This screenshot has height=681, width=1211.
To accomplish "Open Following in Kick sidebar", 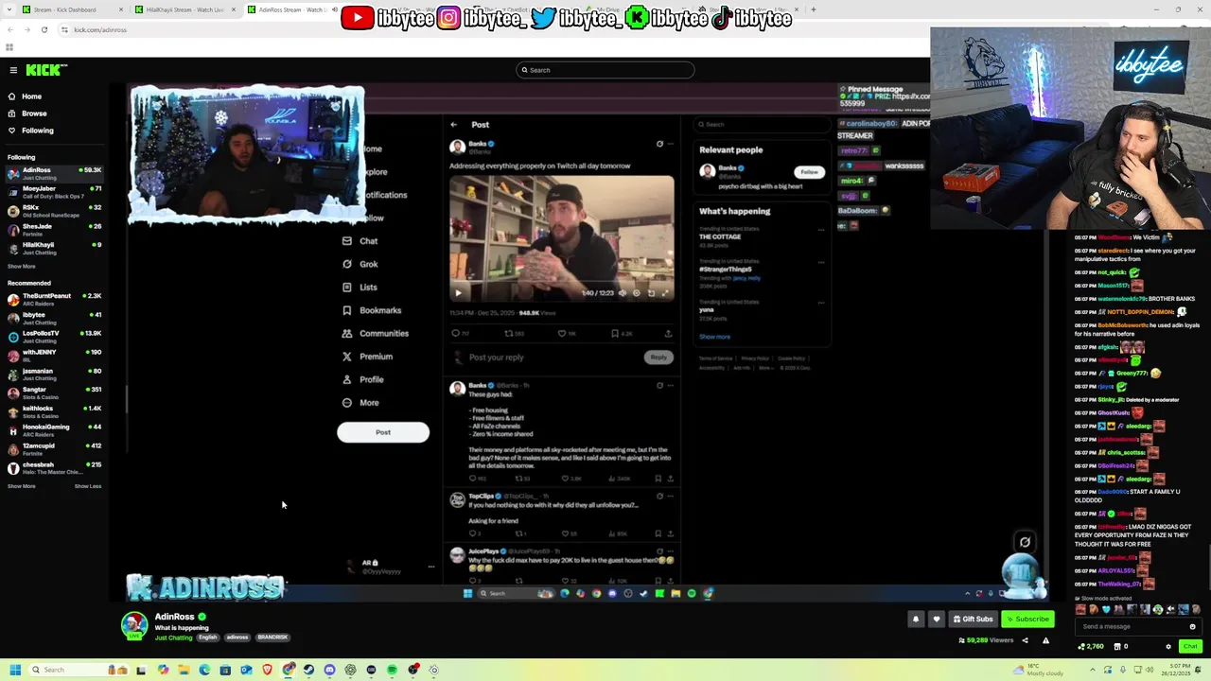I will pyautogui.click(x=38, y=131).
